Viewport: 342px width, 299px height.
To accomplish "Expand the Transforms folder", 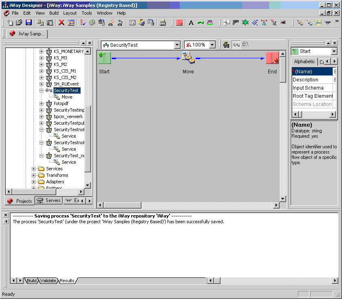I will [33, 176].
